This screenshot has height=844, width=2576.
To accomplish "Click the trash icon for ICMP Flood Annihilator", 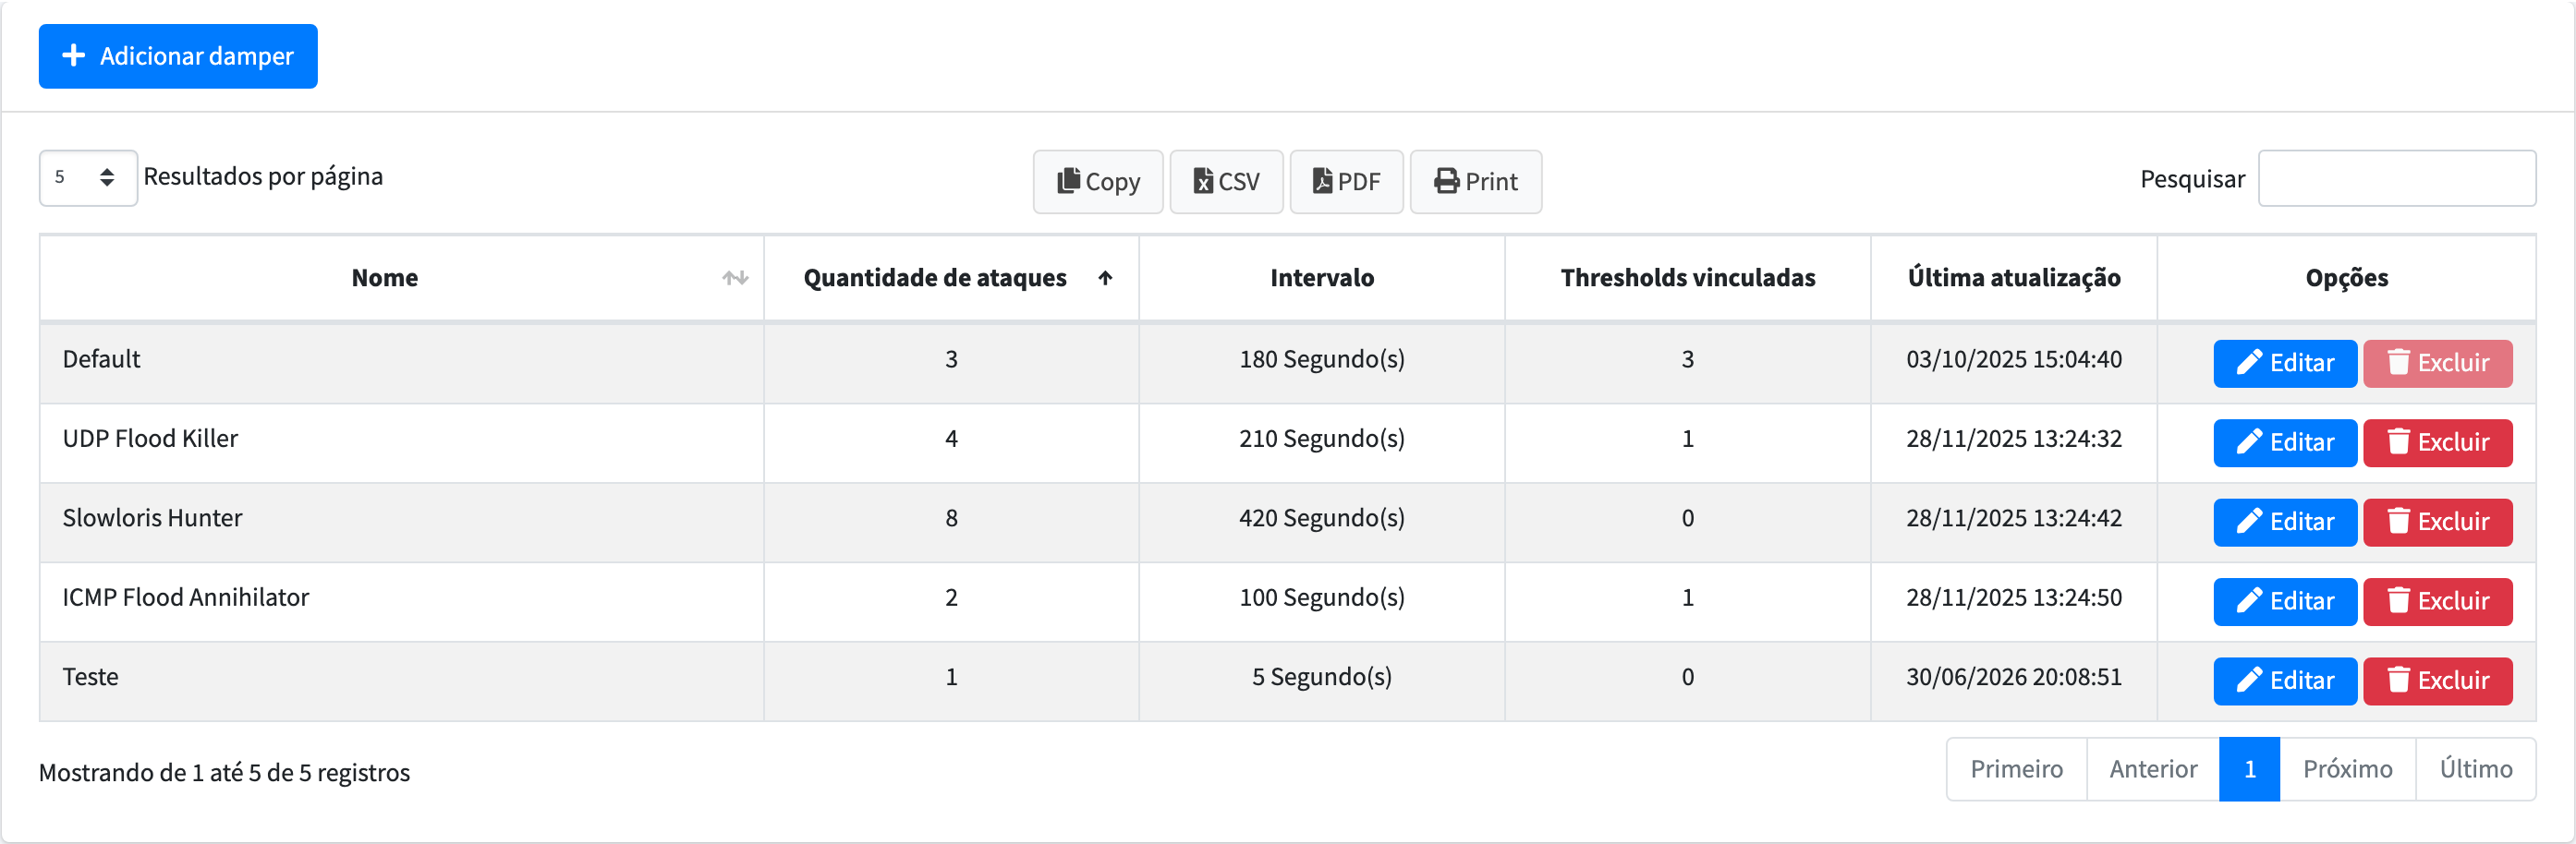I will point(2398,600).
